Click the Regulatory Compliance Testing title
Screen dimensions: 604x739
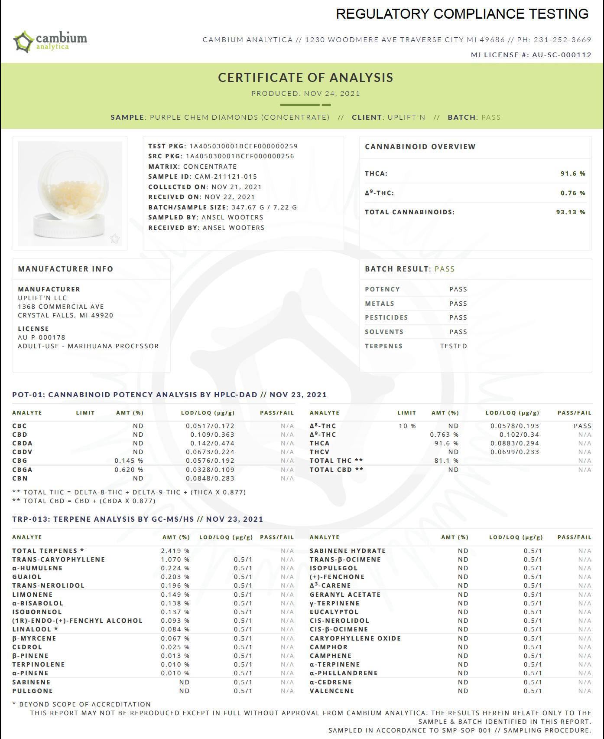tap(462, 14)
